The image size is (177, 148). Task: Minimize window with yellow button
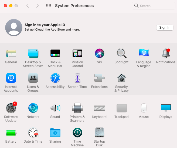click(11, 6)
